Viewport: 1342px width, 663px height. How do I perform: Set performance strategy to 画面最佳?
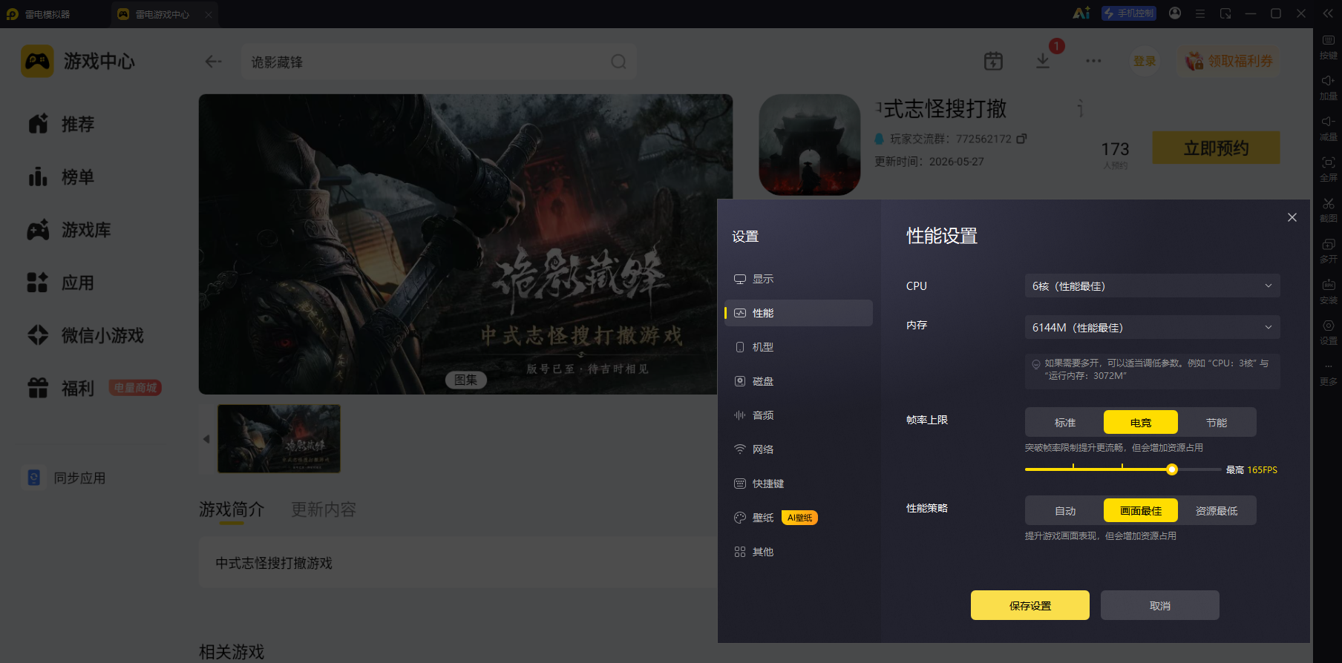pos(1141,510)
